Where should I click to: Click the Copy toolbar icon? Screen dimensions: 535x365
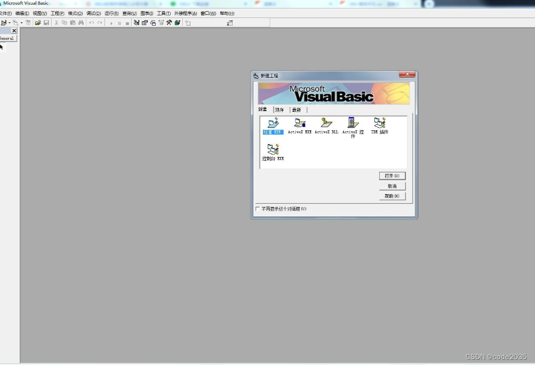tap(65, 23)
